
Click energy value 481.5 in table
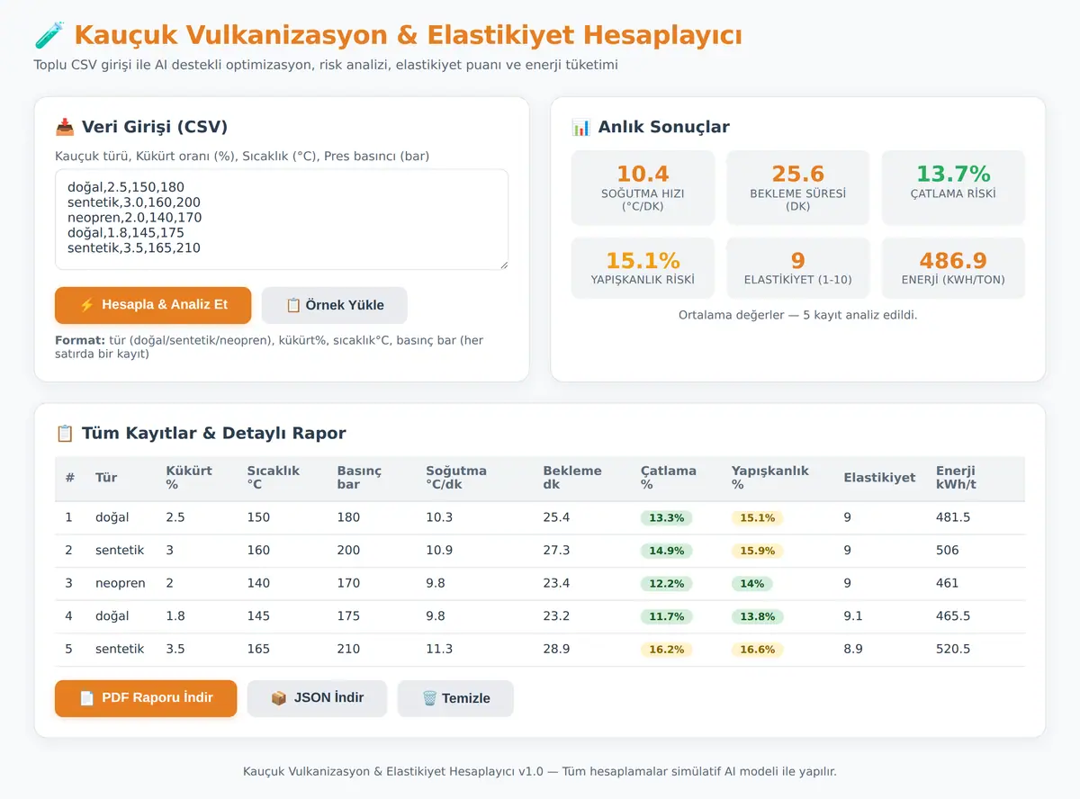pyautogui.click(x=953, y=517)
